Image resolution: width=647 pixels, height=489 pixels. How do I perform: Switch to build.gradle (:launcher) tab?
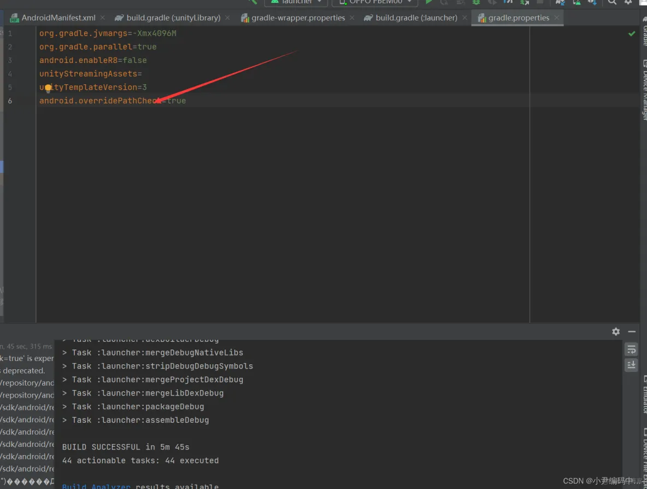click(x=416, y=18)
